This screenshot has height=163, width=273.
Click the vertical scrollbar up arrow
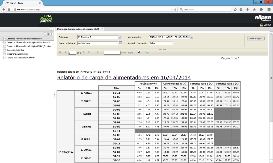tap(271, 33)
